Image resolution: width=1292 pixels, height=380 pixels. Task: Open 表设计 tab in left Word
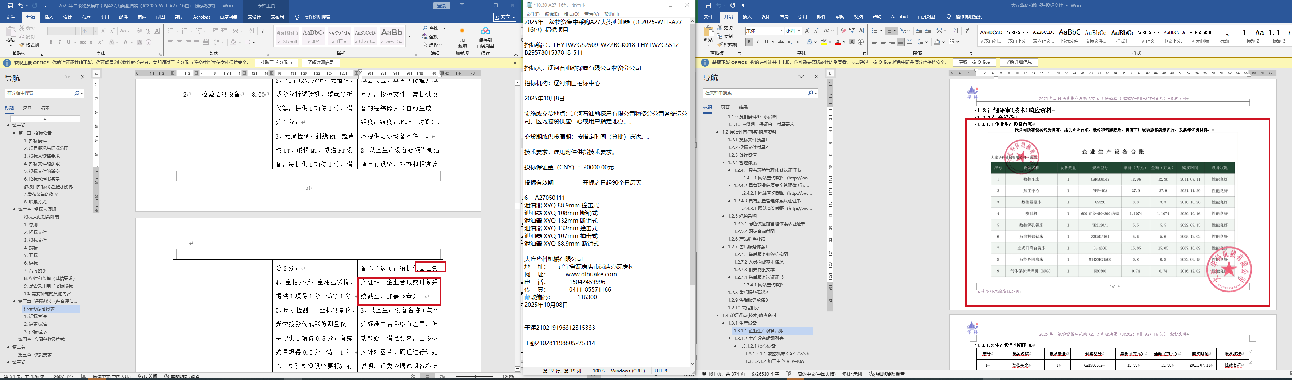[254, 17]
